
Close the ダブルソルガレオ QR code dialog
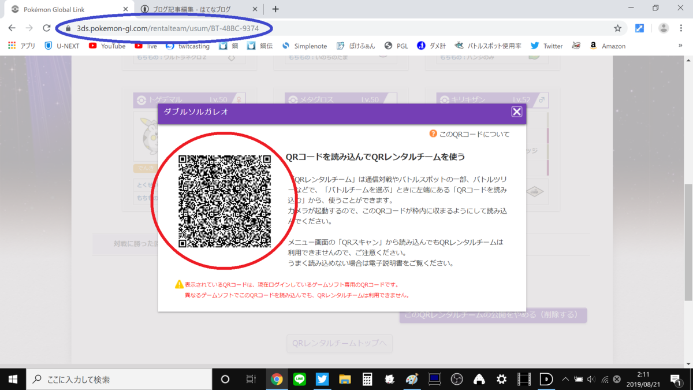[x=517, y=112]
